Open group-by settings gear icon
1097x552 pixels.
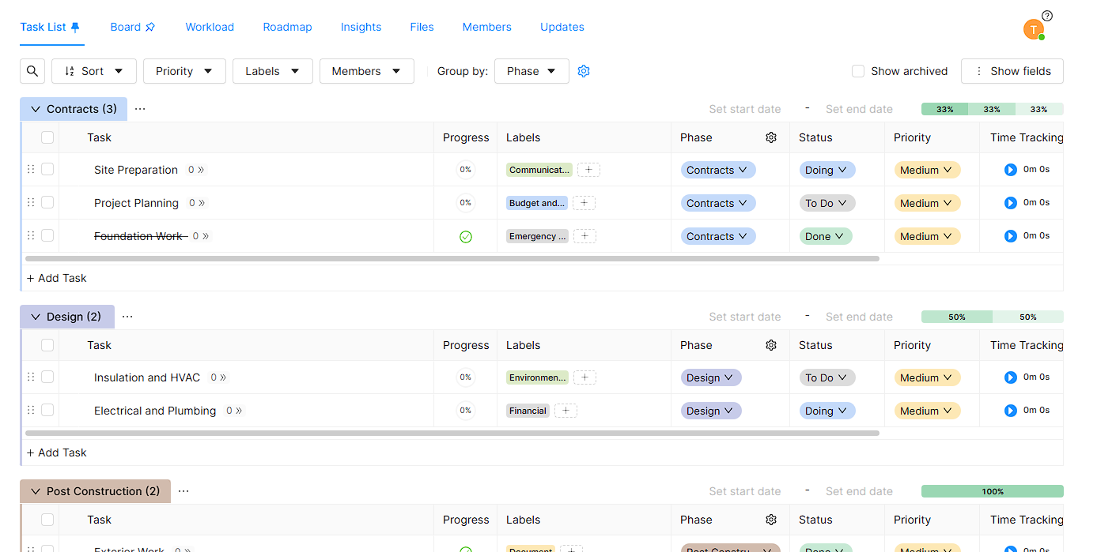pyautogui.click(x=584, y=71)
